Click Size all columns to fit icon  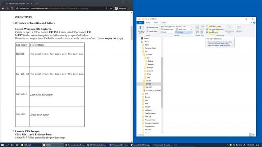point(202,32)
